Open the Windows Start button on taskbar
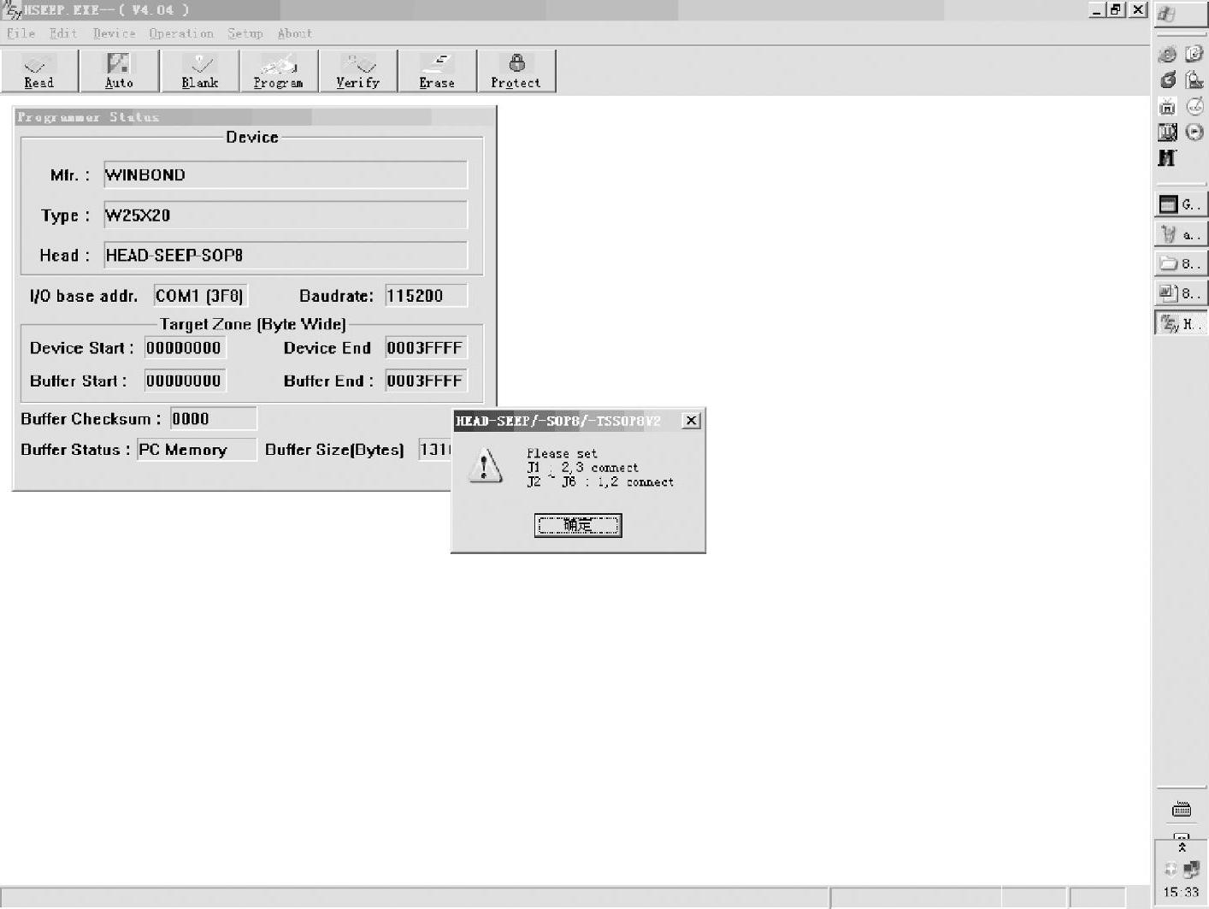Image resolution: width=1209 pixels, height=909 pixels. click(x=1181, y=14)
